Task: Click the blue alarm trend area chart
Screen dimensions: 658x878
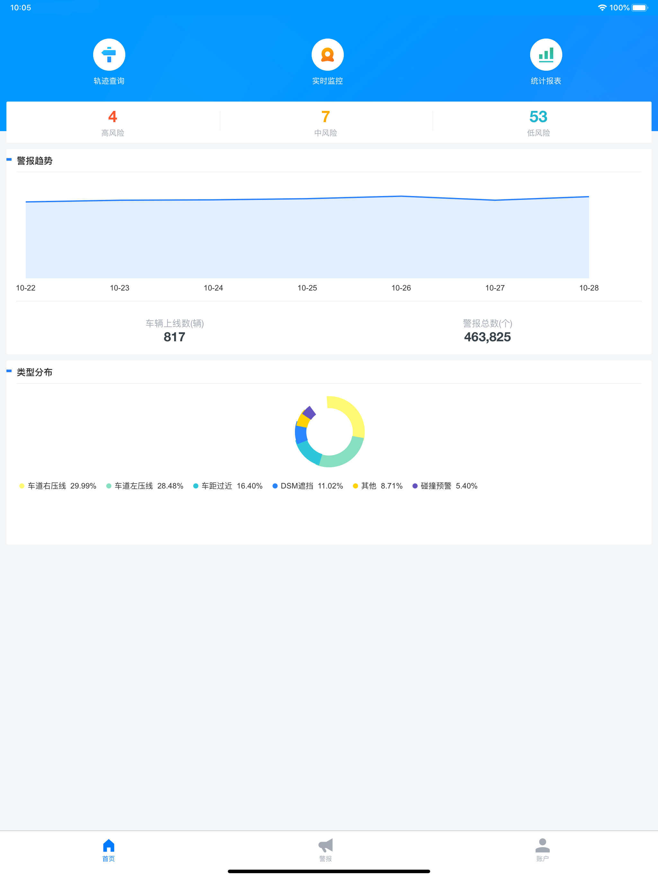Action: click(307, 237)
